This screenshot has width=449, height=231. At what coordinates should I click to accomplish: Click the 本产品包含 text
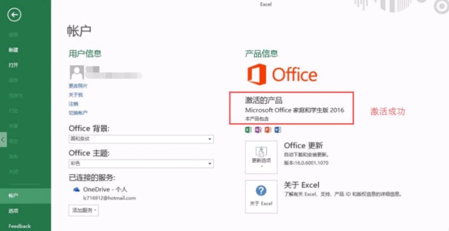(x=257, y=118)
